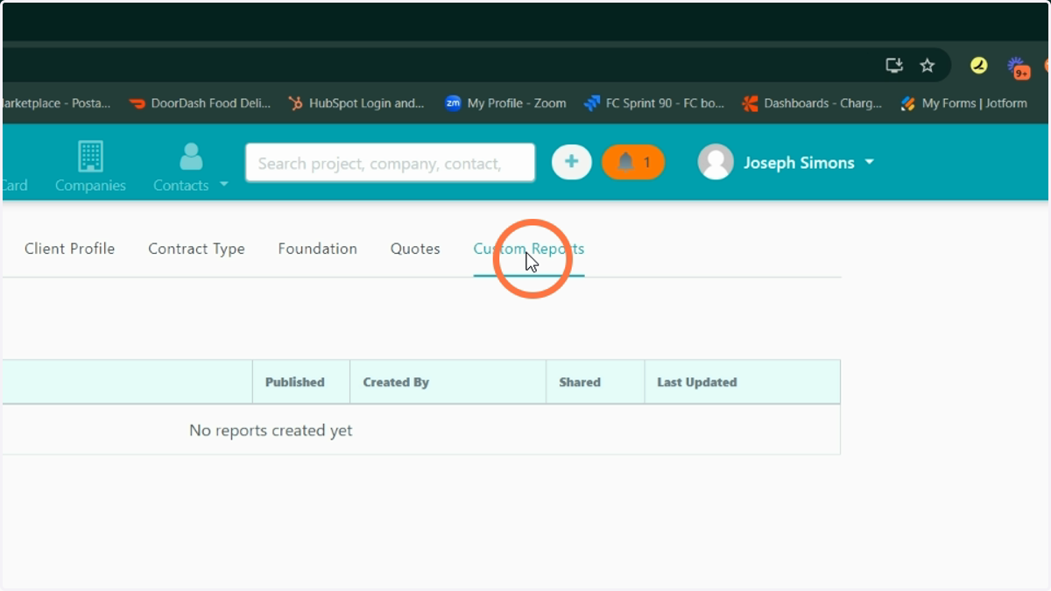The image size is (1051, 591).
Task: Click the Joseph Simons avatar
Action: pos(716,162)
